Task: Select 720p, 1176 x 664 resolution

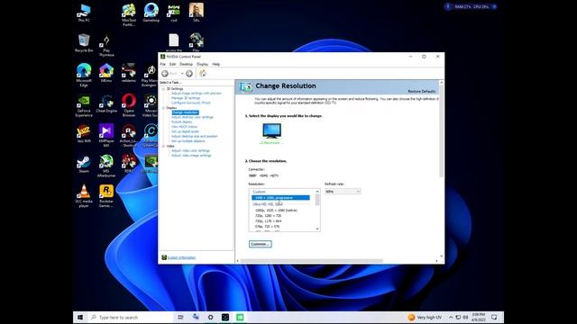Action: point(268,221)
